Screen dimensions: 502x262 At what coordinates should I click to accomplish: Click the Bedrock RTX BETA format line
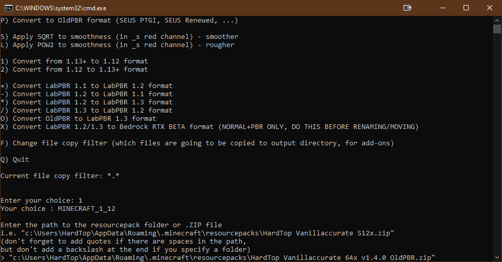click(x=209, y=126)
